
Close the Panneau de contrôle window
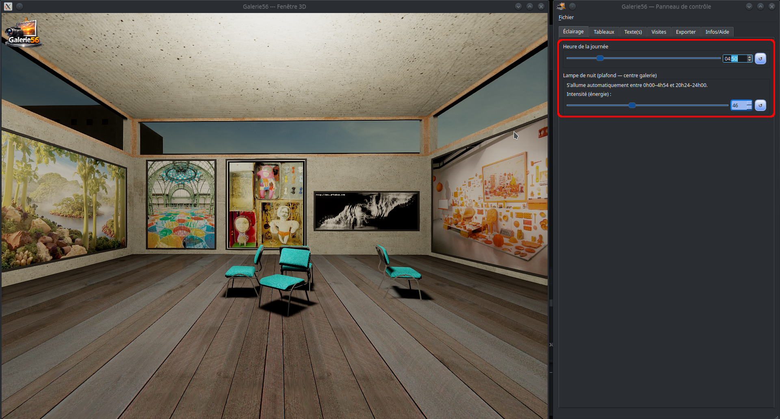(772, 6)
